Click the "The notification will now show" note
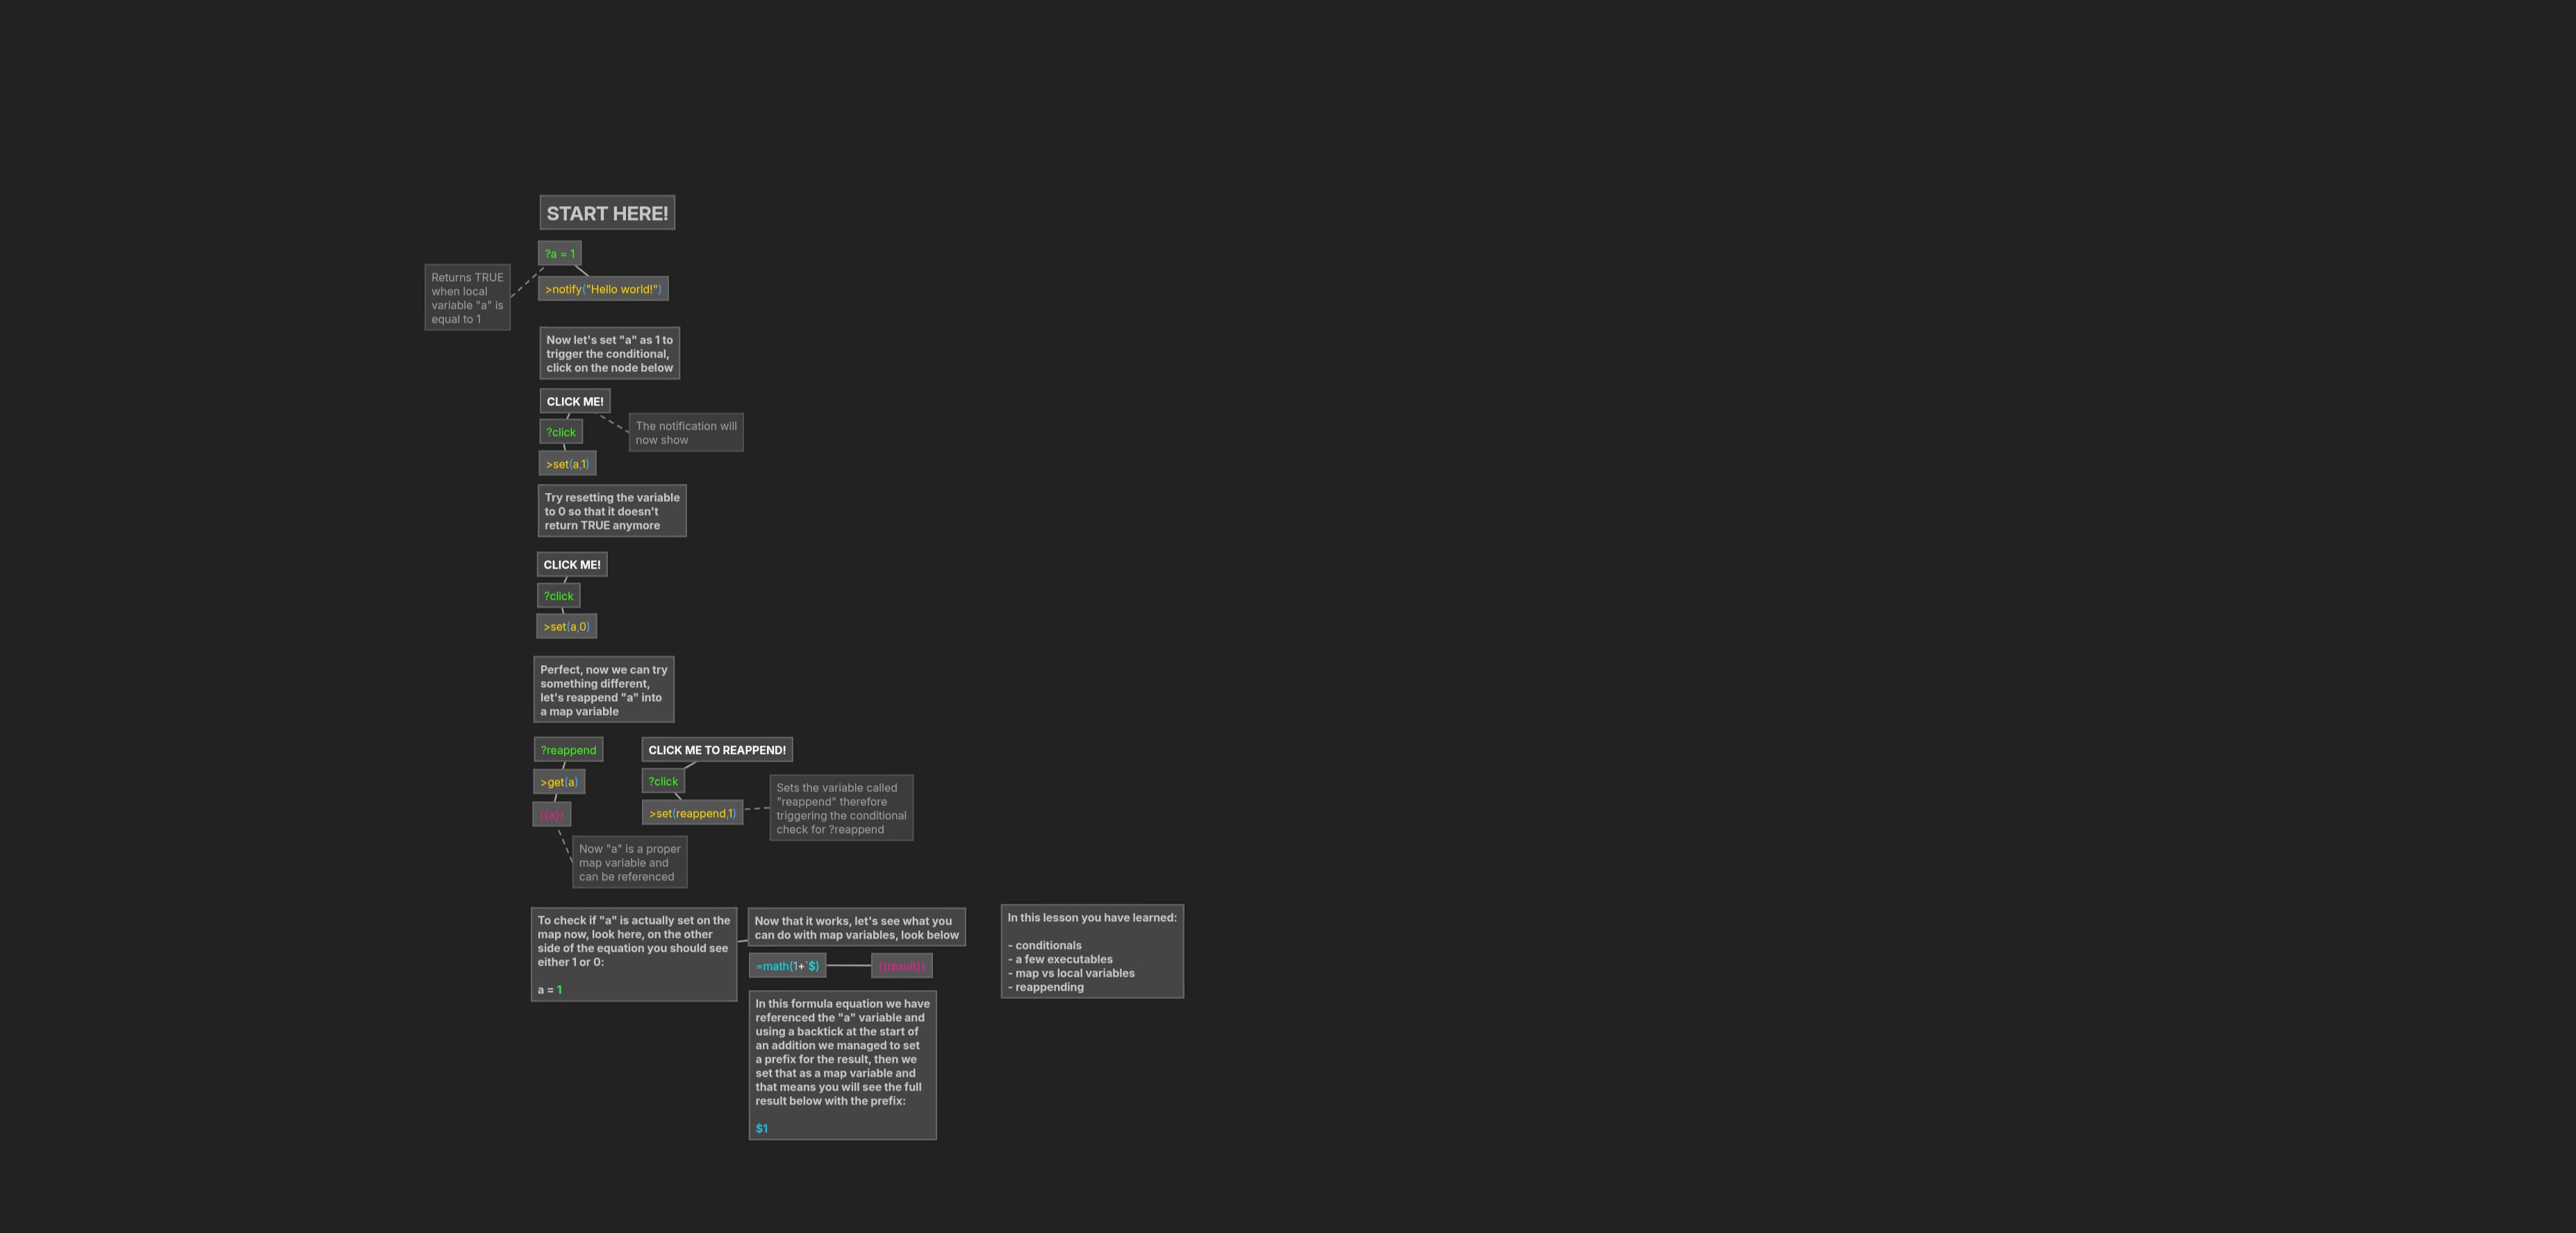This screenshot has height=1233, width=2576. coord(686,432)
